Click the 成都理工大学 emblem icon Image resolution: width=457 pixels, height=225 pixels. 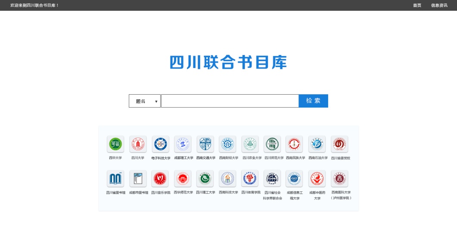coord(183,144)
